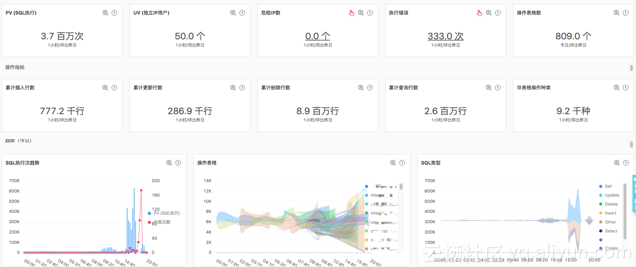This screenshot has height=267, width=636.
Task: Open the clock icon on 操作表格数 card
Action: pyautogui.click(x=626, y=13)
